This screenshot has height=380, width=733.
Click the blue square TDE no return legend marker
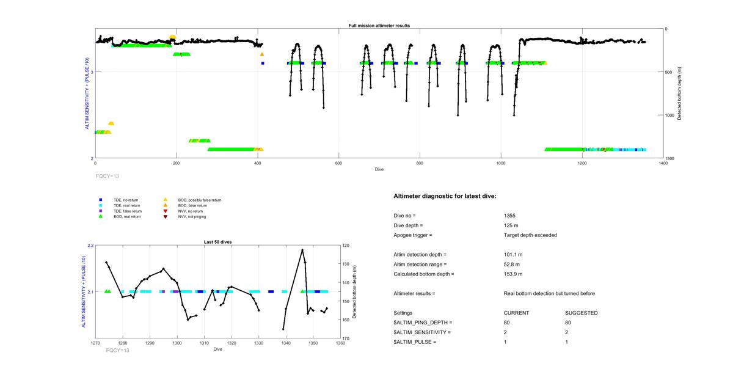(x=100, y=200)
